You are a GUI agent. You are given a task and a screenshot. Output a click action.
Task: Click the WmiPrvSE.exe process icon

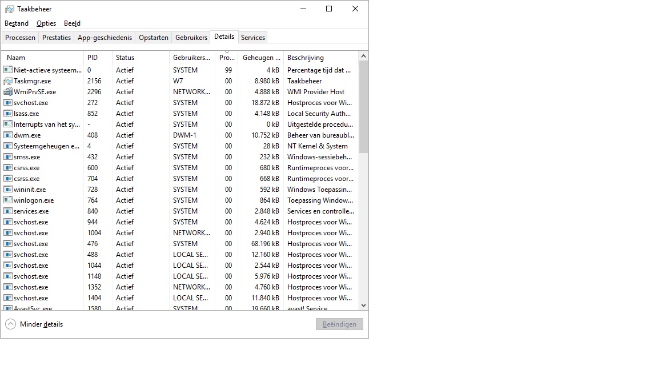pyautogui.click(x=8, y=92)
